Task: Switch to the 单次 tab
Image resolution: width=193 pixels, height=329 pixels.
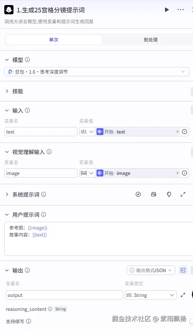Action: 54,39
